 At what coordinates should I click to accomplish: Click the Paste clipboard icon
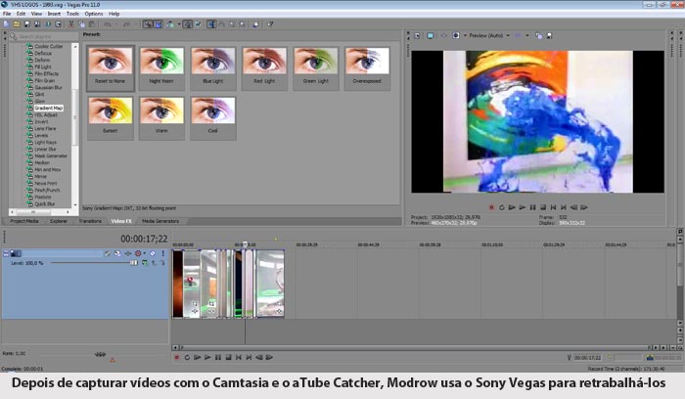click(x=92, y=24)
